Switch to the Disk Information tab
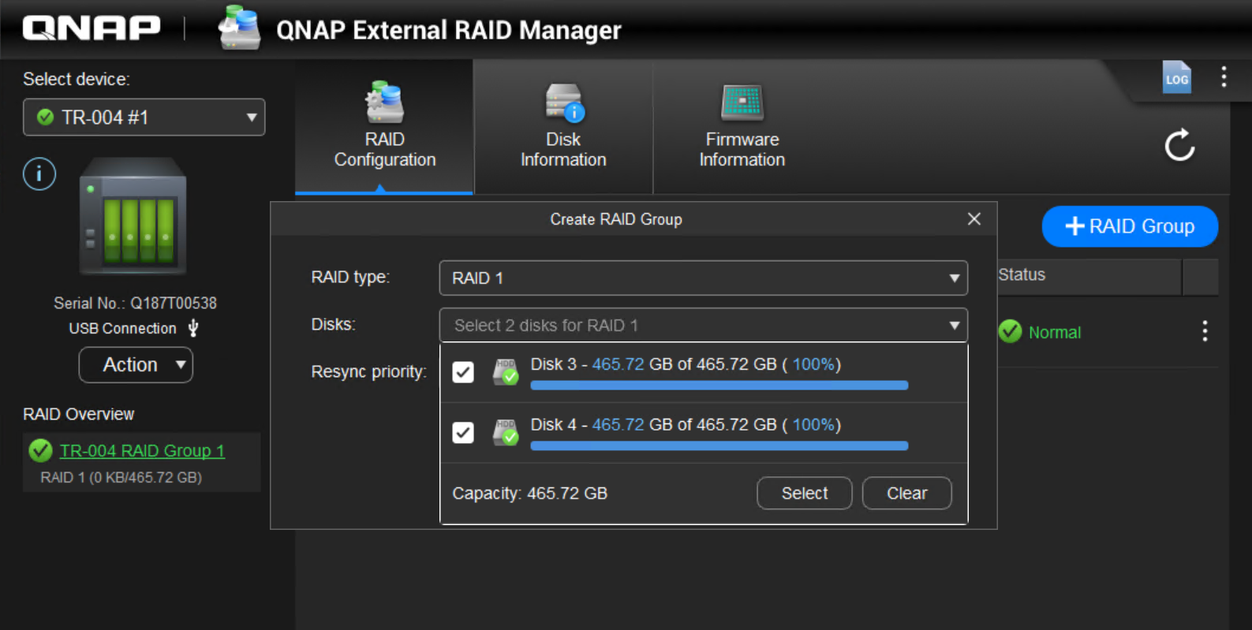The width and height of the screenshot is (1252, 630). (563, 128)
